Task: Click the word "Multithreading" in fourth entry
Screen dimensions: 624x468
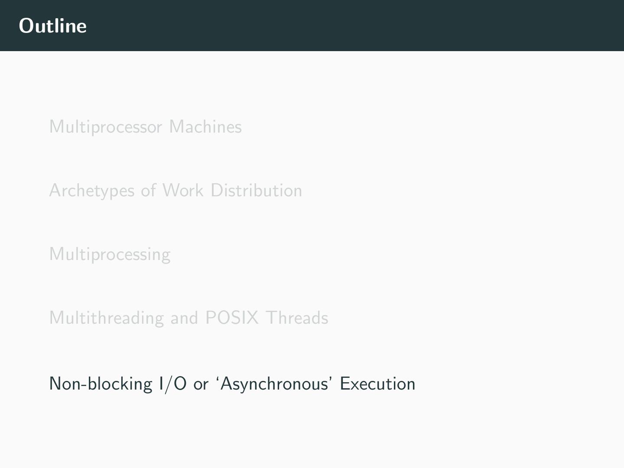Action: coord(107,318)
